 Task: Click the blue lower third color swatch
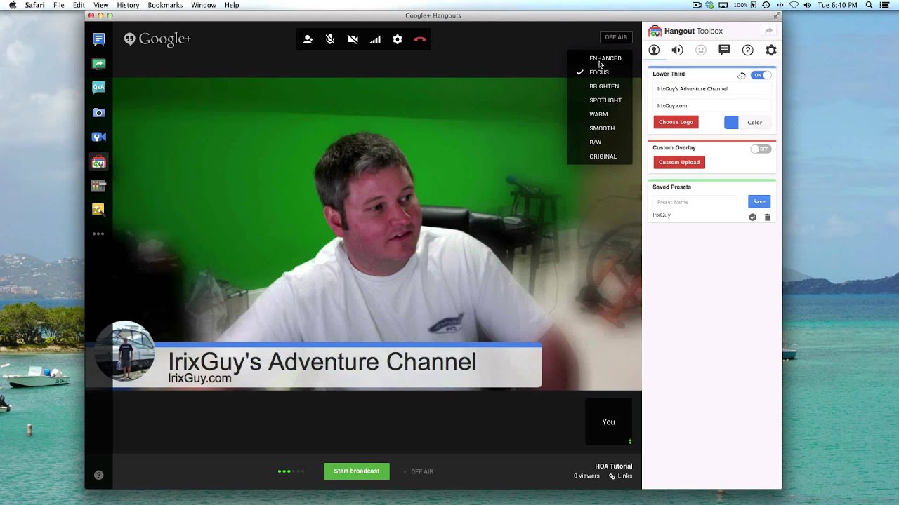(731, 122)
